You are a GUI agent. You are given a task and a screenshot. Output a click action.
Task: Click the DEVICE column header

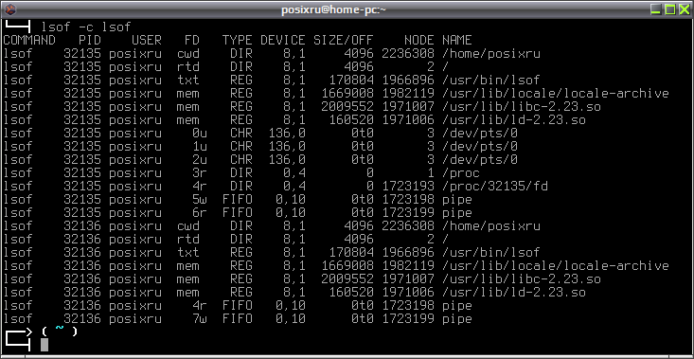tap(283, 41)
